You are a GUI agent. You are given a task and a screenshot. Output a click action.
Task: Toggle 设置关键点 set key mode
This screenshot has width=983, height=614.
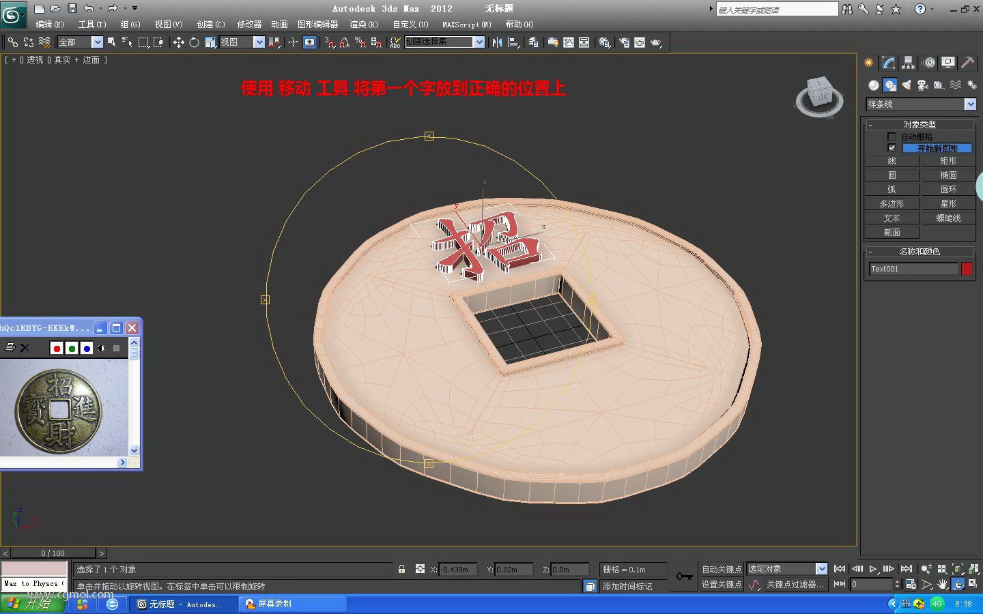(x=722, y=585)
